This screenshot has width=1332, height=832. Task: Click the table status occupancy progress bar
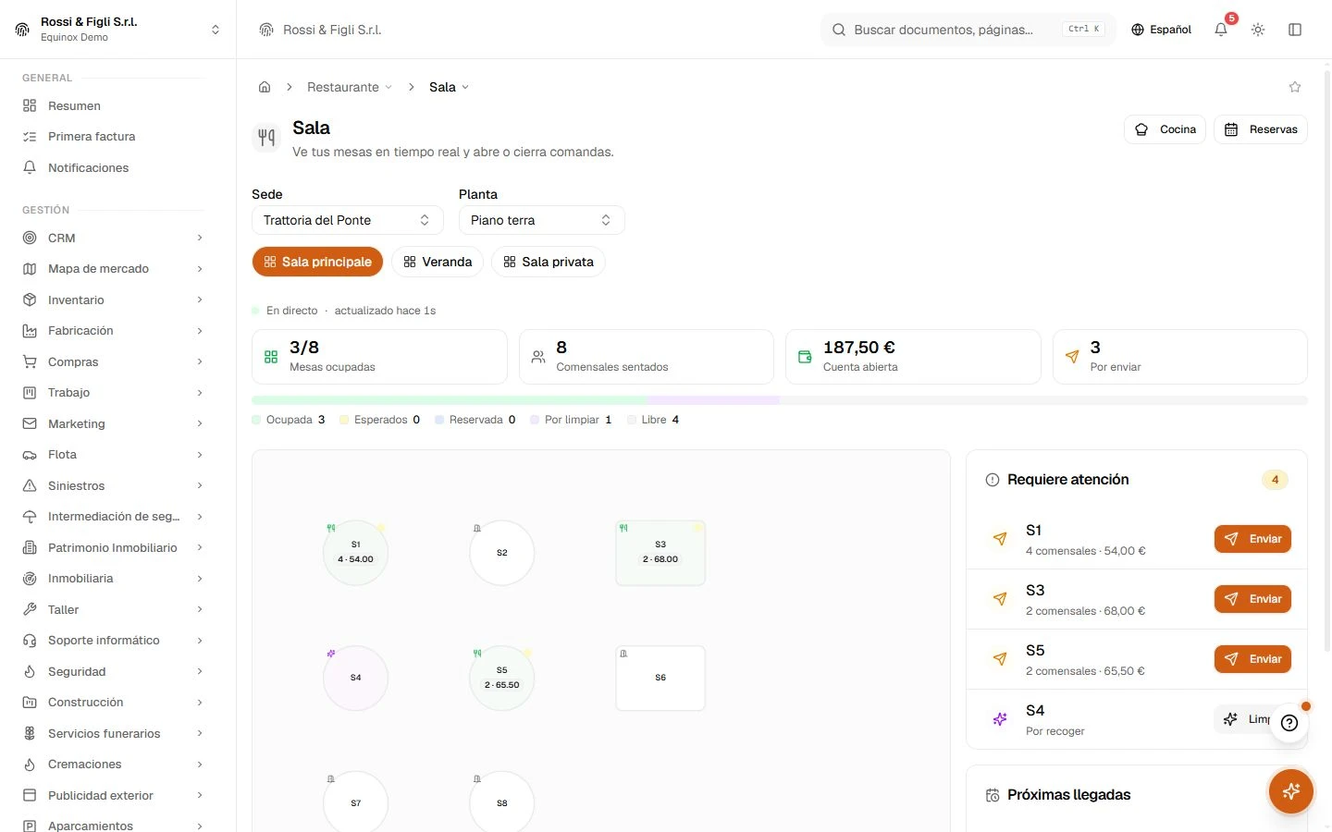pos(780,400)
